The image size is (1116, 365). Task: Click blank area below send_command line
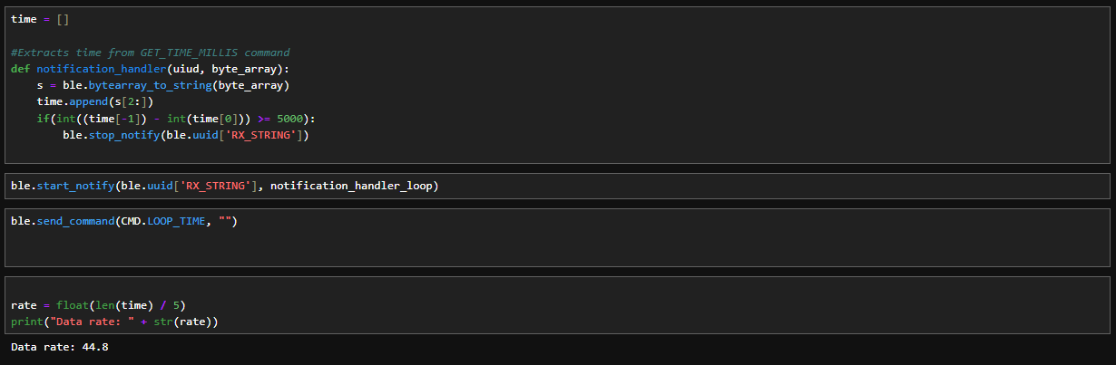pos(558,247)
